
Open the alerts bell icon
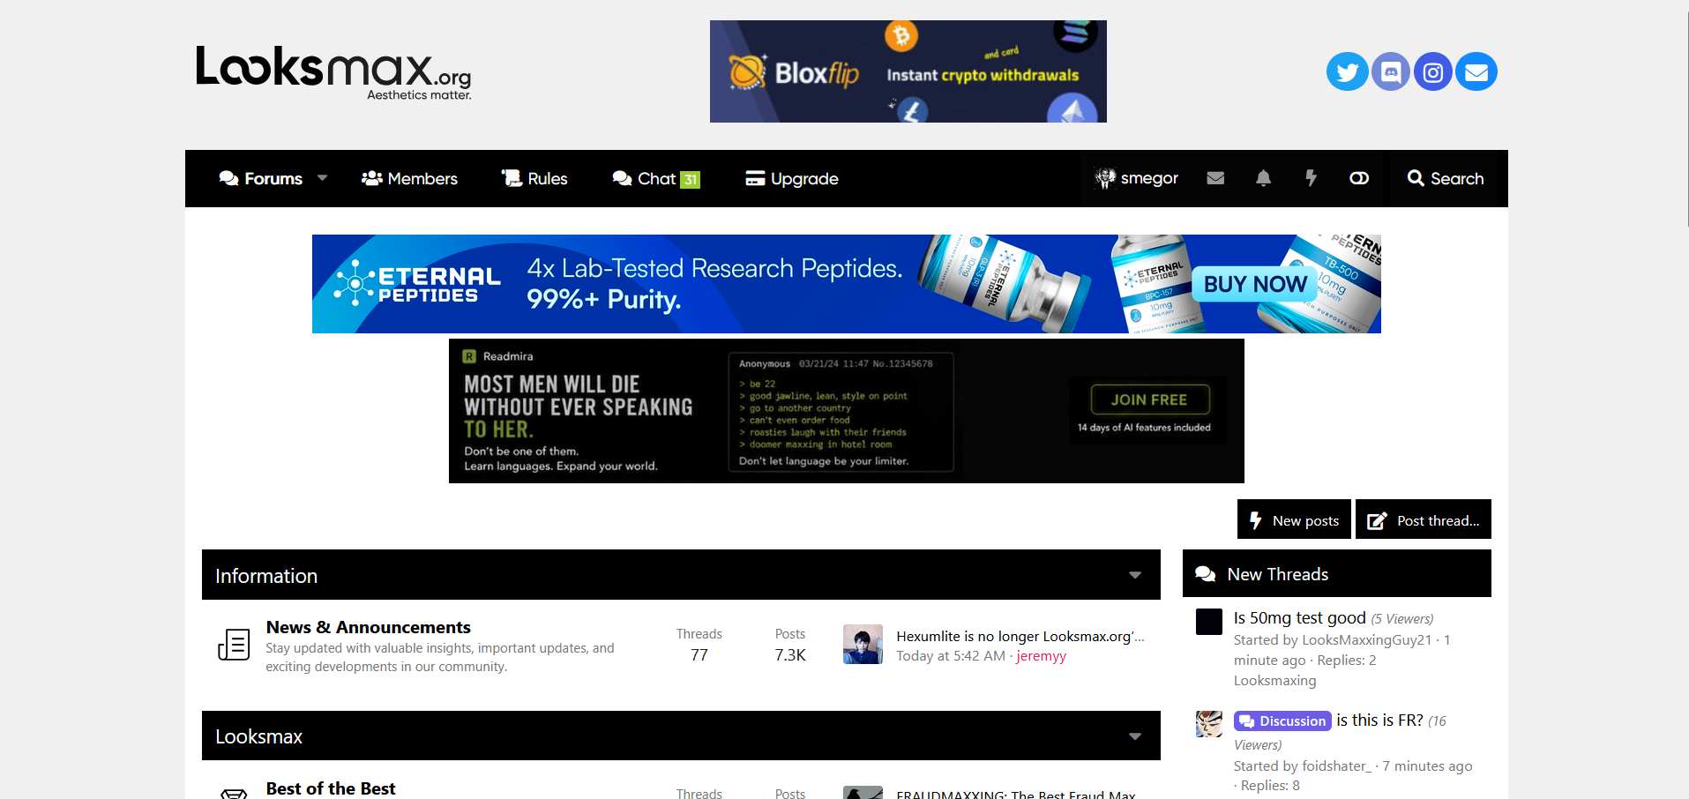[x=1263, y=178]
